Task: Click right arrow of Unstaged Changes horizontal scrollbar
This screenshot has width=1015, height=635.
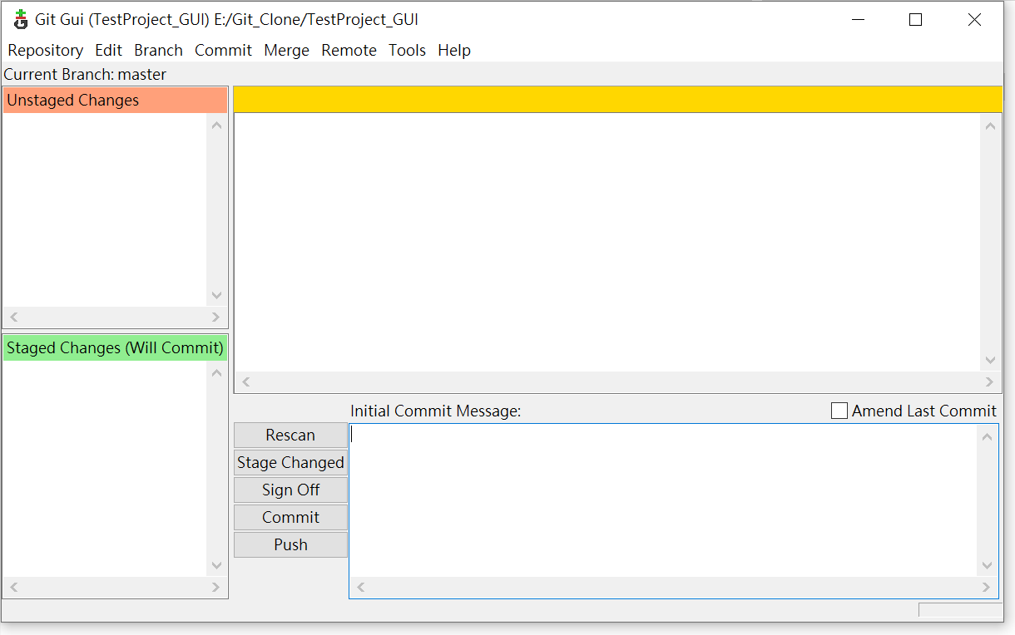Action: (x=215, y=317)
